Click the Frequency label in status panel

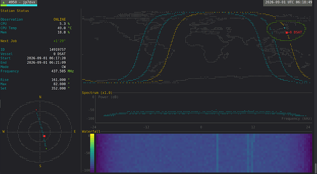10,71
